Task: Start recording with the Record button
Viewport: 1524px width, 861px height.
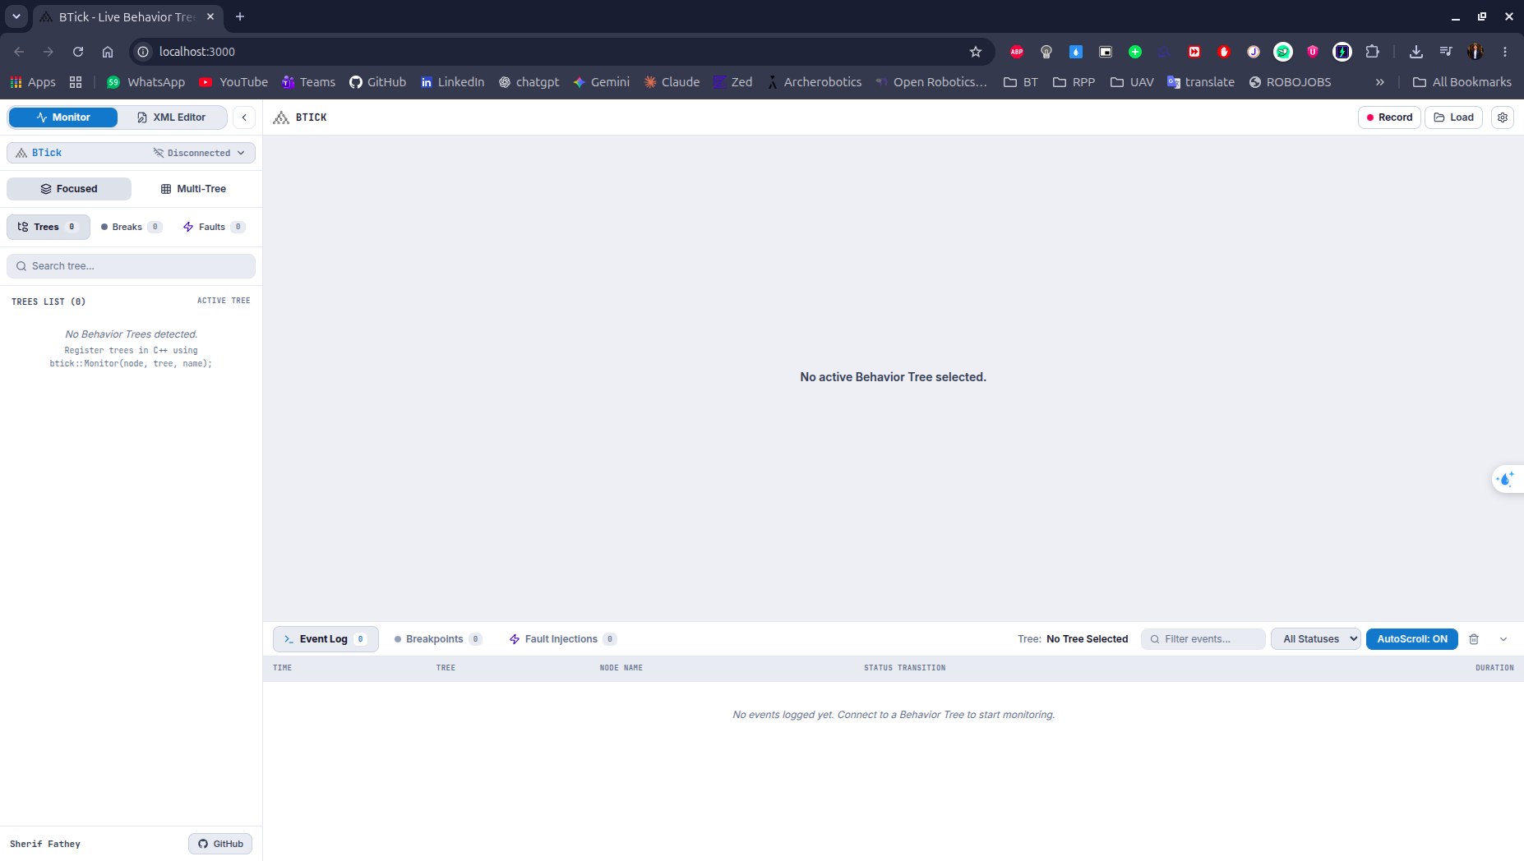Action: pyautogui.click(x=1389, y=117)
